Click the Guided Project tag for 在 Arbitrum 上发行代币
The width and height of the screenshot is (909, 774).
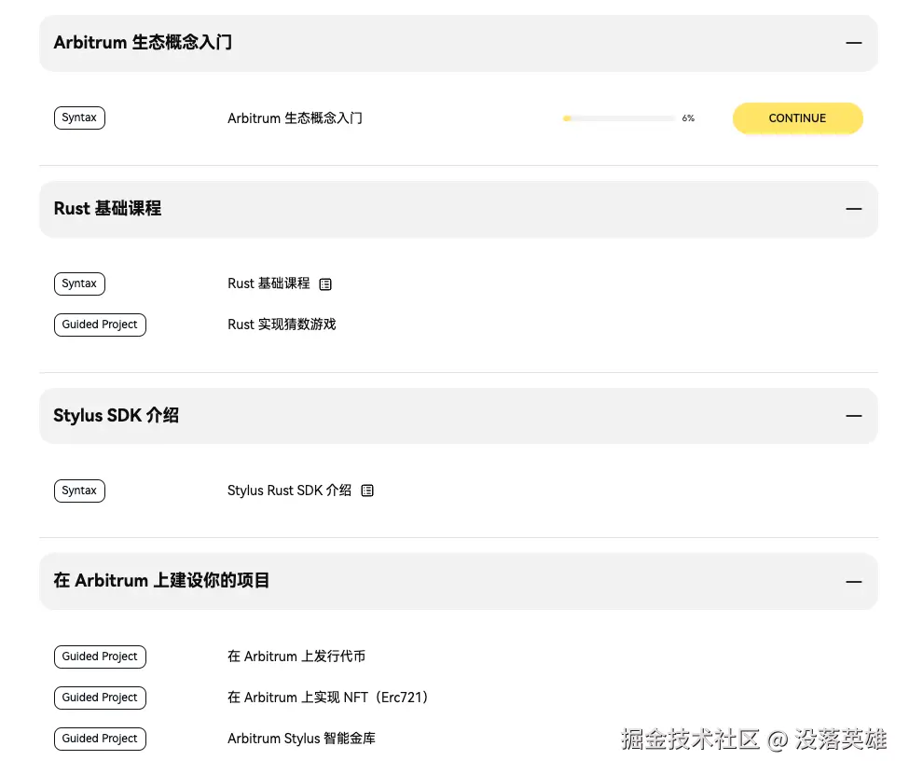click(x=100, y=657)
